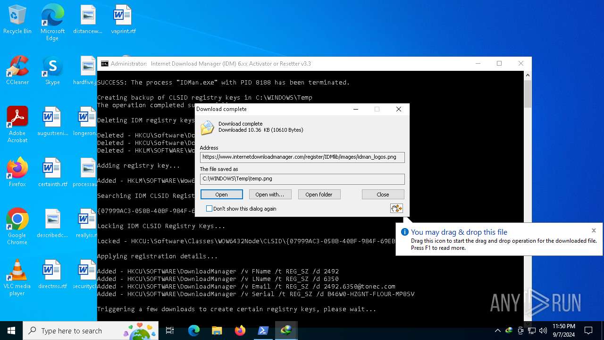Click the IDM tray icon
The height and width of the screenshot is (340, 604).
[x=509, y=331]
